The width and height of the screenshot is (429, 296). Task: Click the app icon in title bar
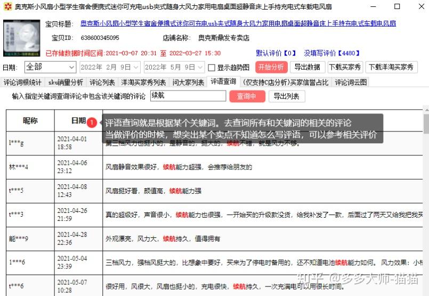click(x=7, y=7)
